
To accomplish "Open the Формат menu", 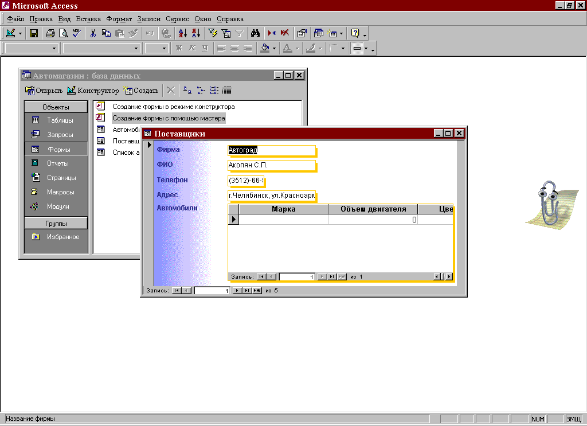I will 119,19.
